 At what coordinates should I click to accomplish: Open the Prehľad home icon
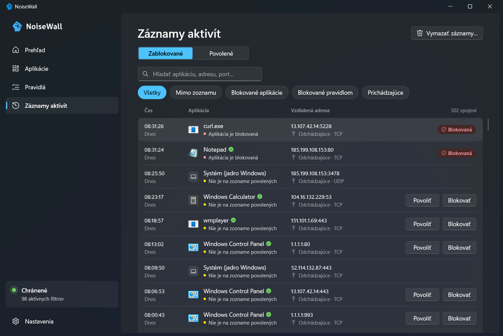point(16,50)
